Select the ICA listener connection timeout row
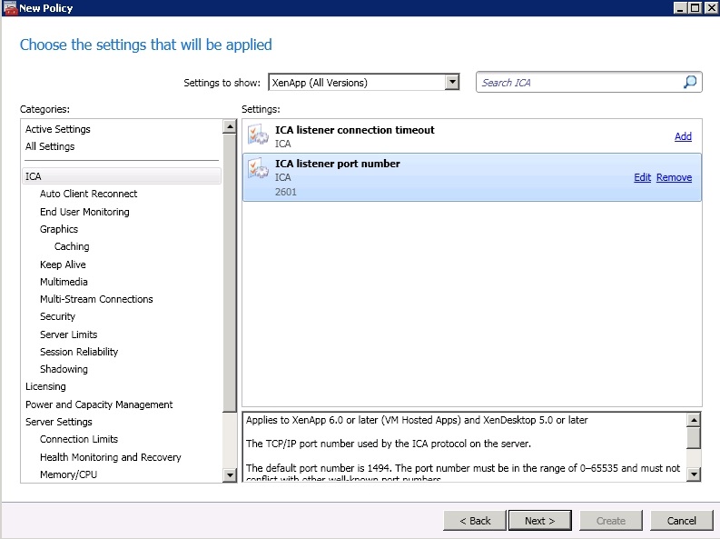Image resolution: width=720 pixels, height=539 pixels. pyautogui.click(x=471, y=136)
